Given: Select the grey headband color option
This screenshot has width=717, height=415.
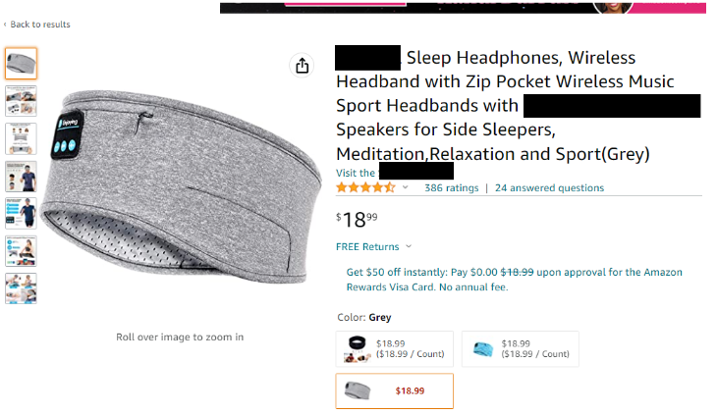Looking at the screenshot, I should pyautogui.click(x=394, y=390).
